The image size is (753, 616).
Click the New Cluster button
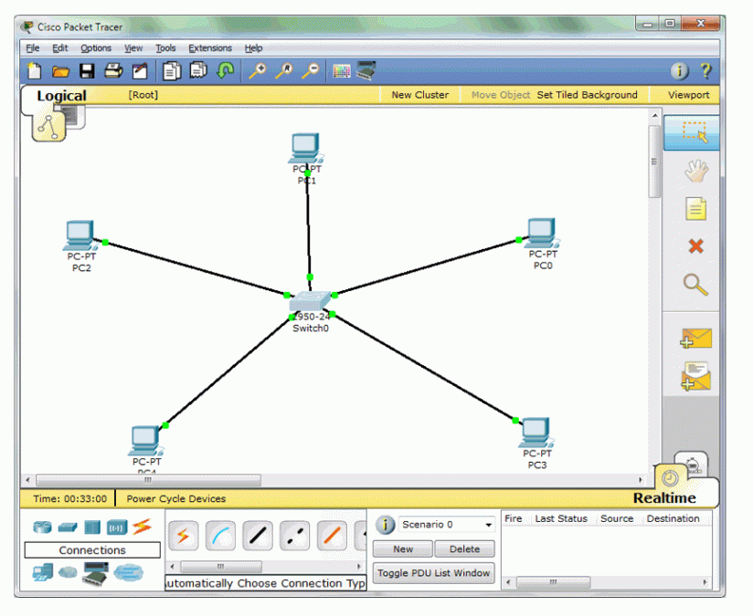click(420, 95)
